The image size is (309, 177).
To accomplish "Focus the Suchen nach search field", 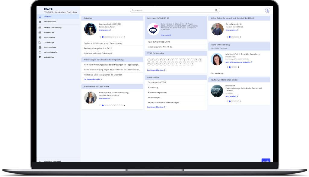I will tap(172, 10).
